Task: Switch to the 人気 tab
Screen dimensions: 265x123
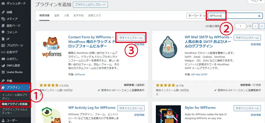Action: pyautogui.click(x=66, y=15)
